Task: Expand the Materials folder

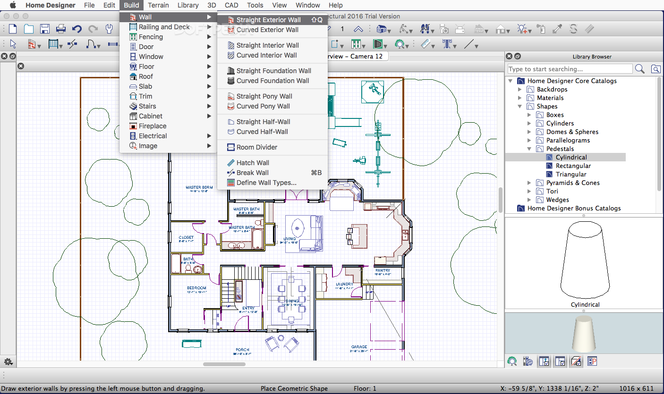Action: [x=520, y=98]
